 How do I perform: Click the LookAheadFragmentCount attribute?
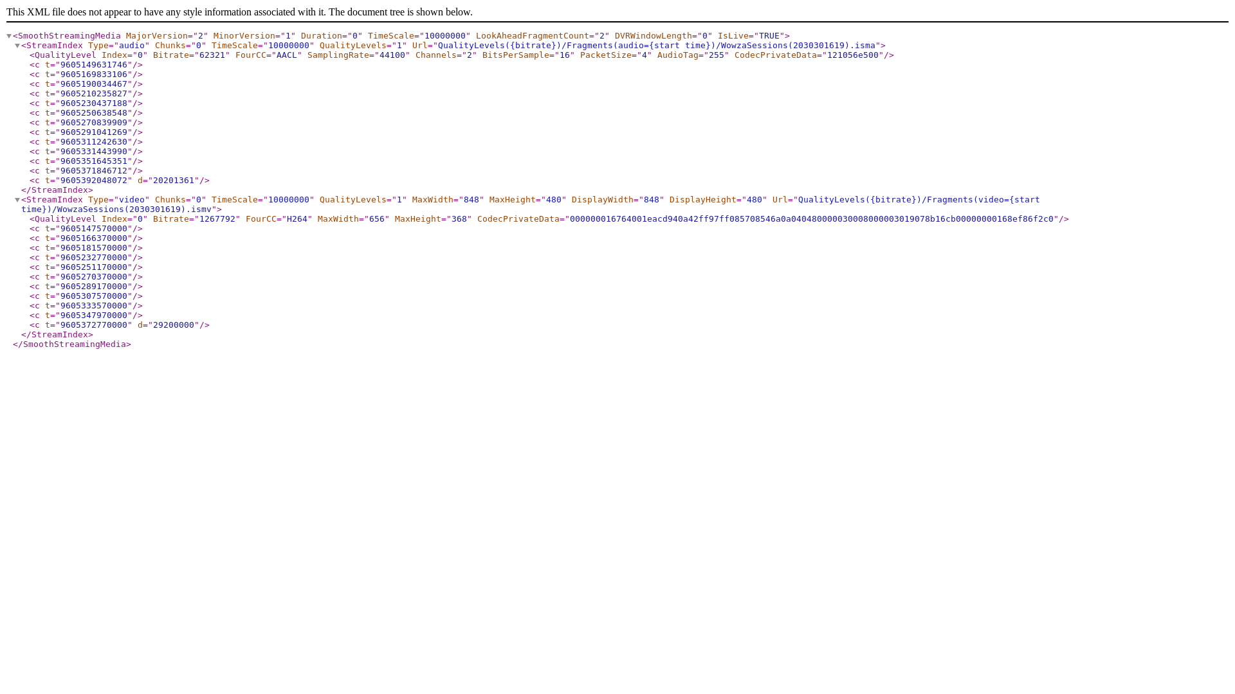(x=542, y=36)
